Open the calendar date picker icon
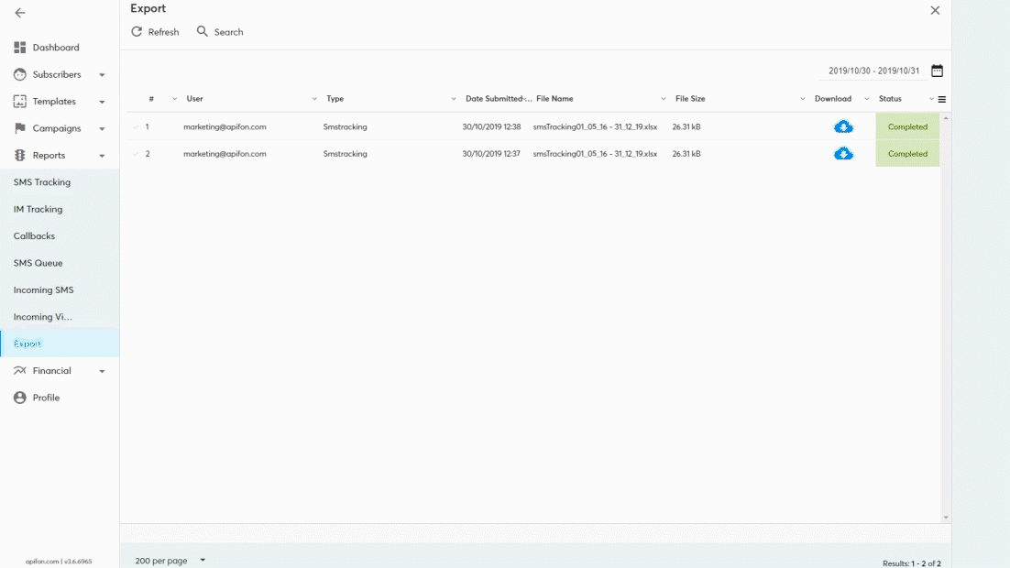Image resolution: width=1010 pixels, height=568 pixels. click(937, 71)
